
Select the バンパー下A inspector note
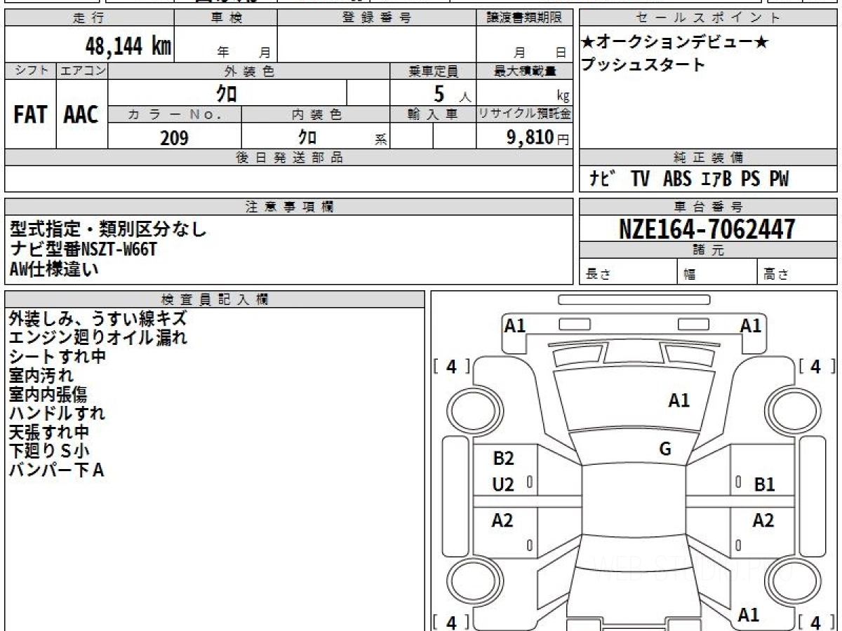pyautogui.click(x=57, y=470)
